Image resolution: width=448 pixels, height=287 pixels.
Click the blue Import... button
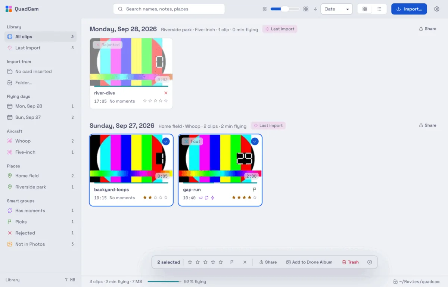click(409, 9)
